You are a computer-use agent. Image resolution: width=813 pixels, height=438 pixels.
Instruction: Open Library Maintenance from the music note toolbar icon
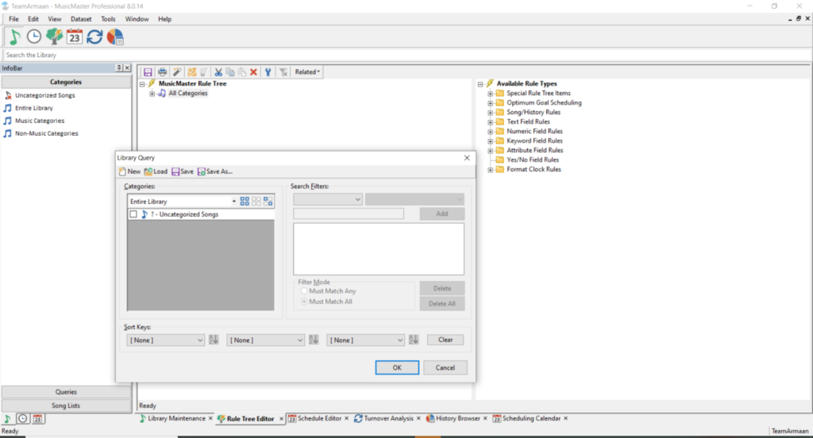click(14, 36)
